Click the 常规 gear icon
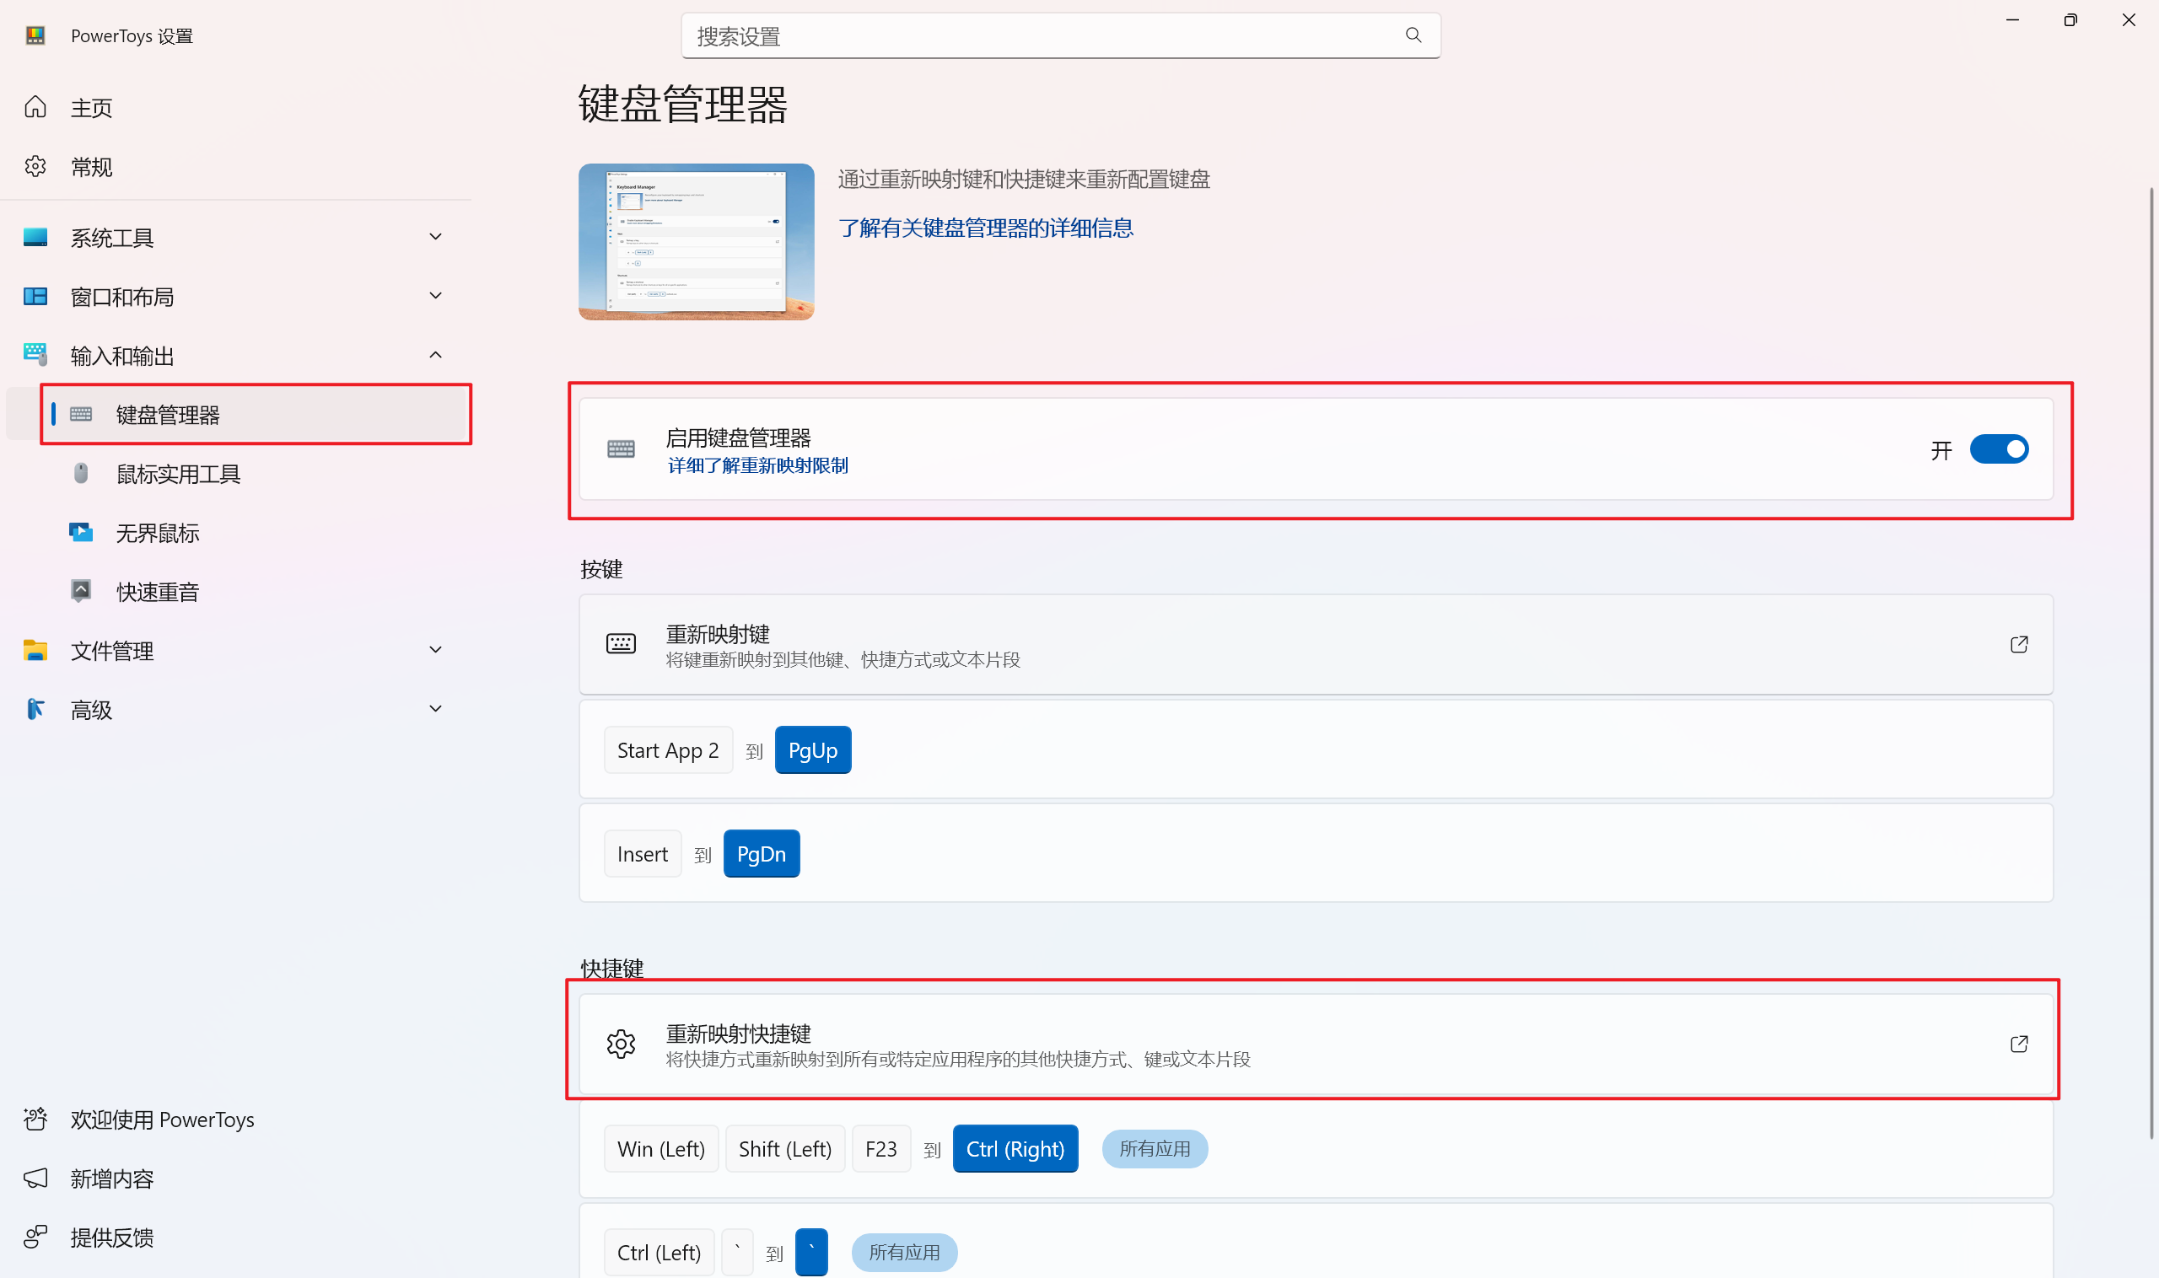This screenshot has height=1278, width=2159. click(35, 166)
